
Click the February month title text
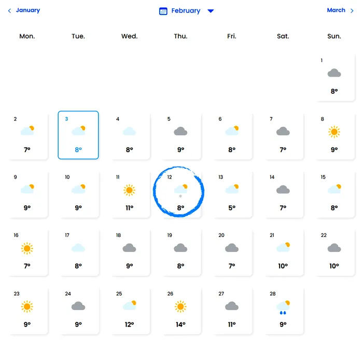point(186,11)
